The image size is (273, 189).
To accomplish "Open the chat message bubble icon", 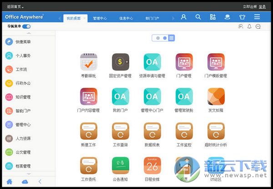I will [258, 26].
